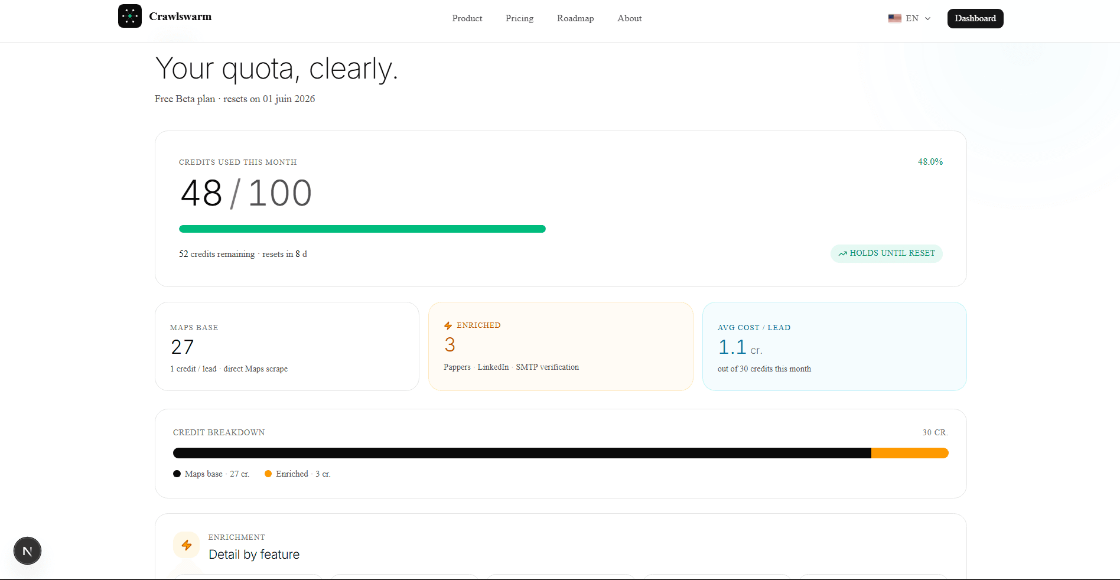Click the trend arrow in Holds Until Reset
This screenshot has height=580, width=1120.
[x=842, y=253]
